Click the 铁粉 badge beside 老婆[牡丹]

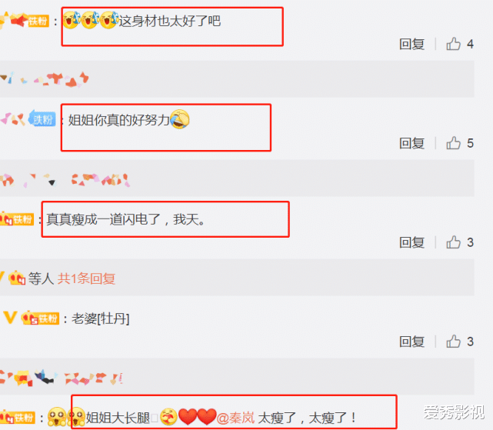point(40,318)
